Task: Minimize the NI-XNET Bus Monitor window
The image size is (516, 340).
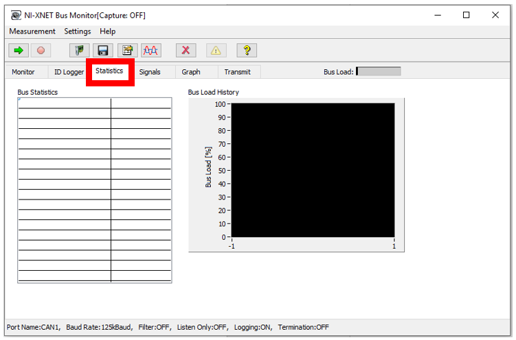Action: (x=438, y=15)
